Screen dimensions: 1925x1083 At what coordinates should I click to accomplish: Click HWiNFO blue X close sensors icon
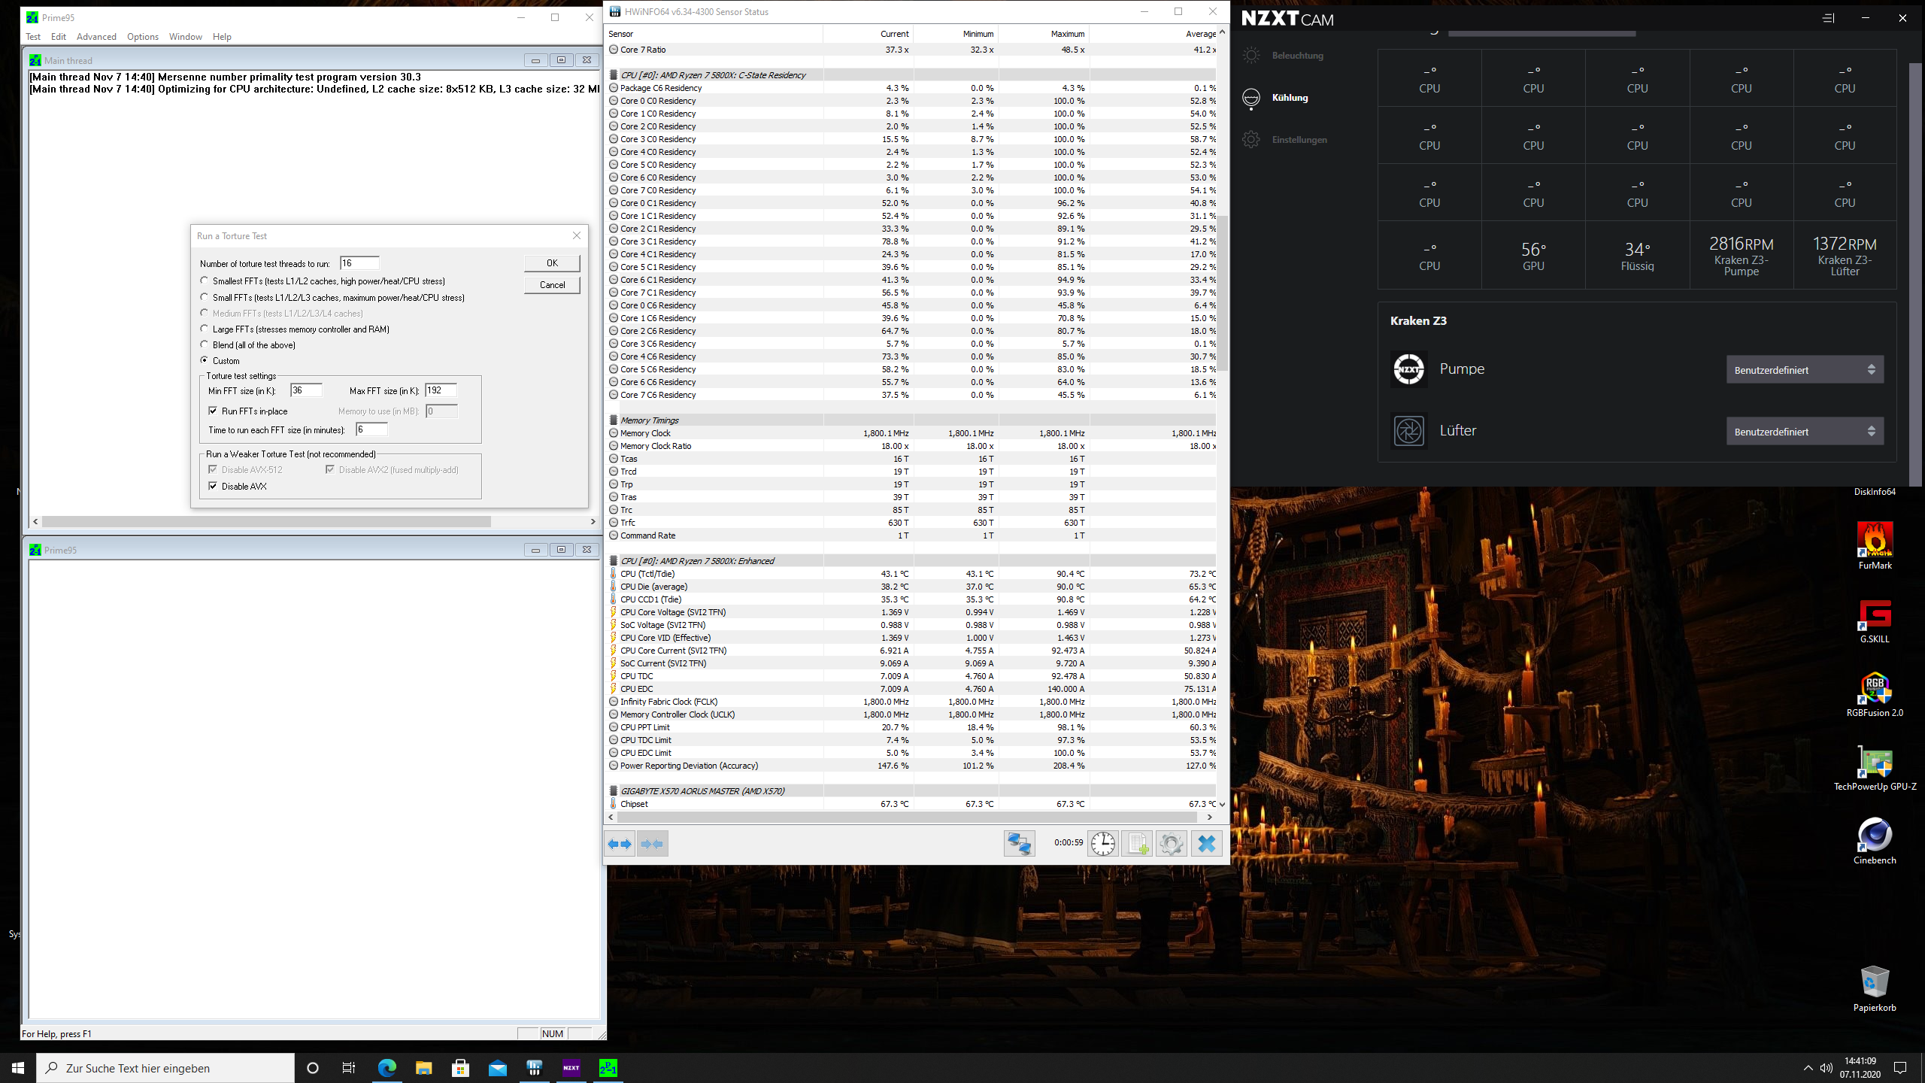(1206, 843)
